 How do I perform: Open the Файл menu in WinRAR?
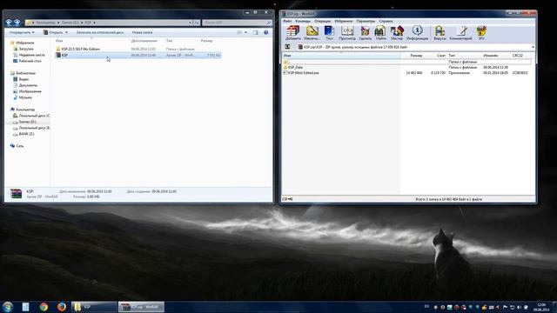tap(287, 21)
